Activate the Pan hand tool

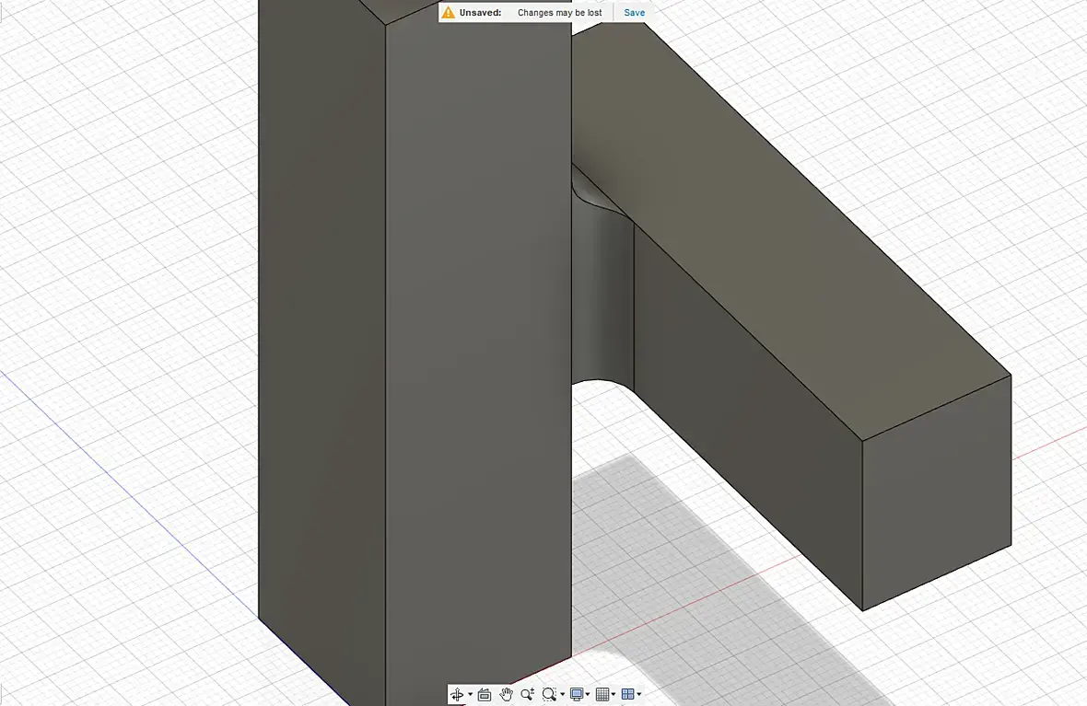pos(506,694)
